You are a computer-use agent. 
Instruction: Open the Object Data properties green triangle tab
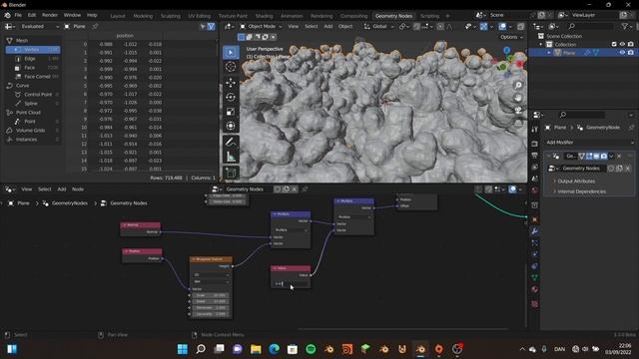[535, 277]
